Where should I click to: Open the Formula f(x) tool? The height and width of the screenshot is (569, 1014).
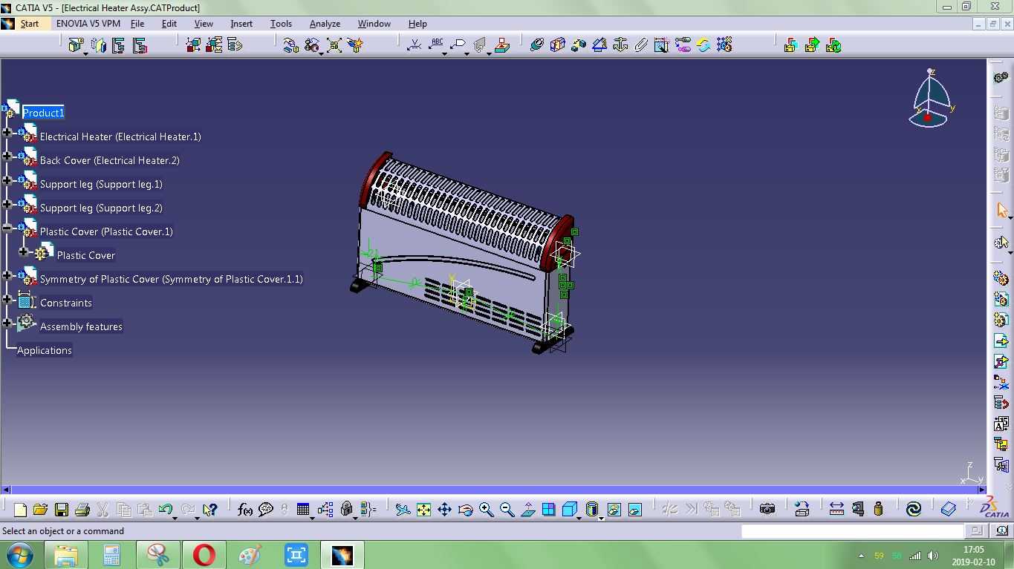click(245, 510)
